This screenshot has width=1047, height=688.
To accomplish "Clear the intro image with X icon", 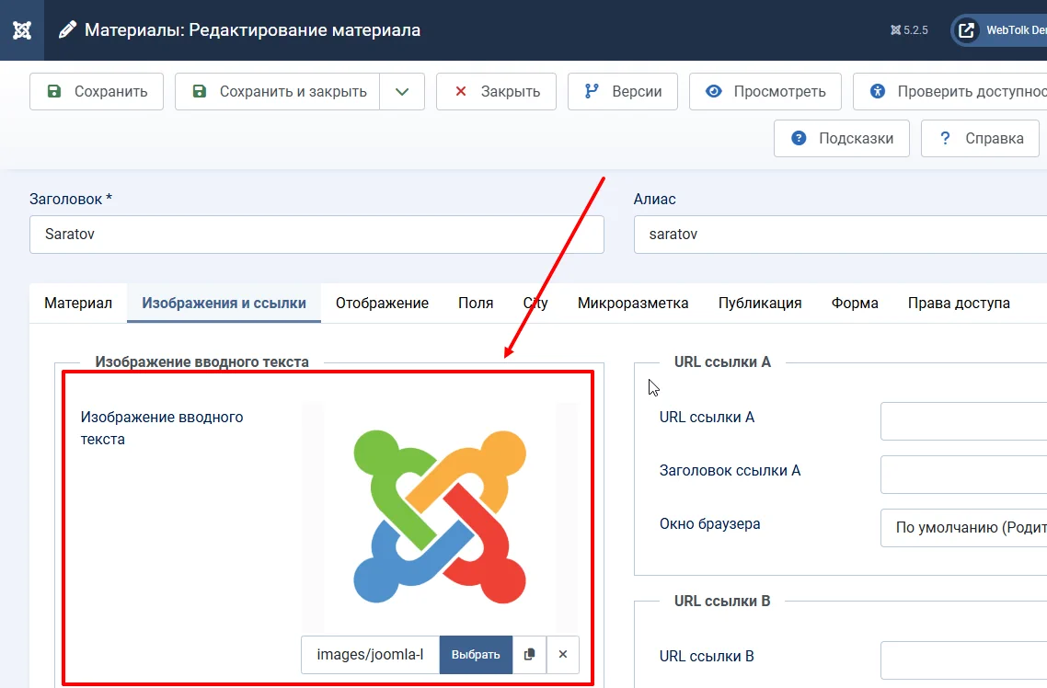I will [563, 655].
